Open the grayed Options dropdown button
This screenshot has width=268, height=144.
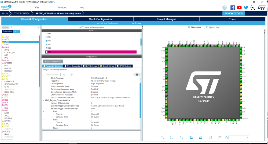(5, 27)
